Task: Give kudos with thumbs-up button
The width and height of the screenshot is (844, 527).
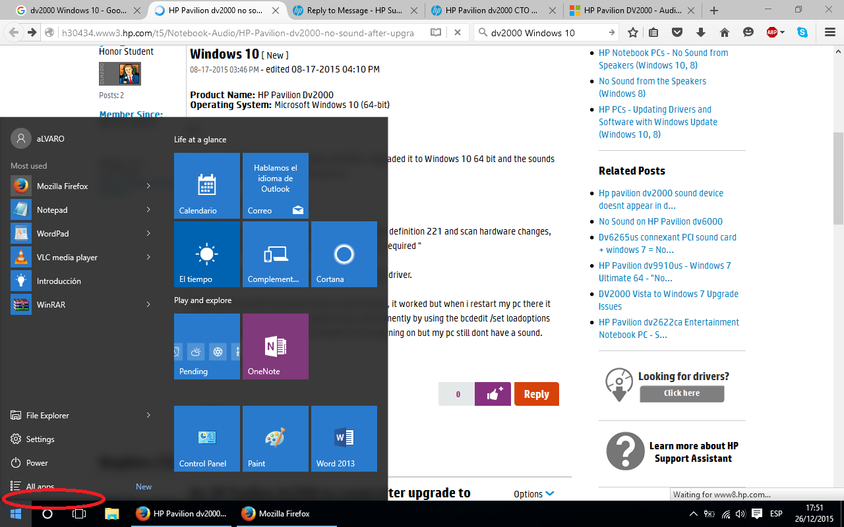Action: (x=493, y=394)
